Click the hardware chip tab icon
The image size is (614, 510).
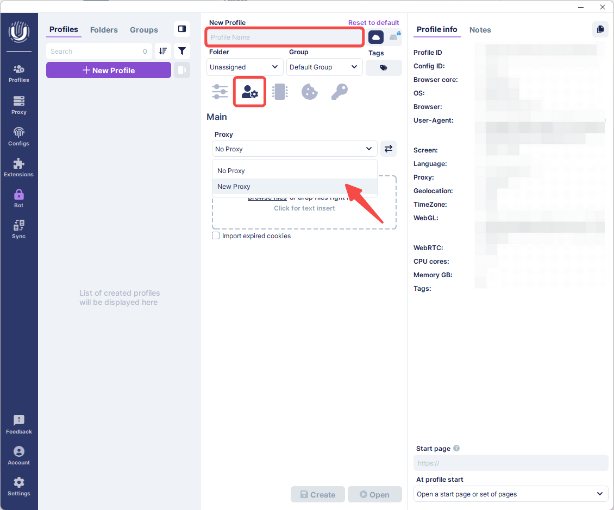[279, 92]
